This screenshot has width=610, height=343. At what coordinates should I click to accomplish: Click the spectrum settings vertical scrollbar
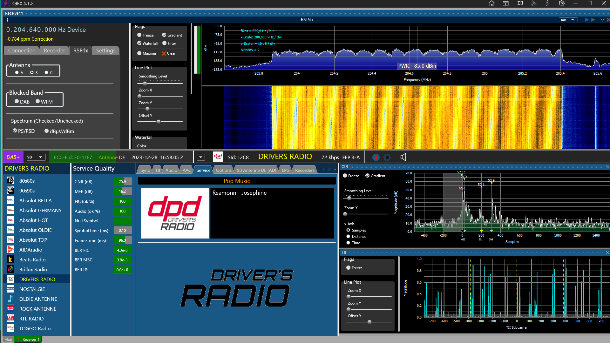[x=191, y=59]
